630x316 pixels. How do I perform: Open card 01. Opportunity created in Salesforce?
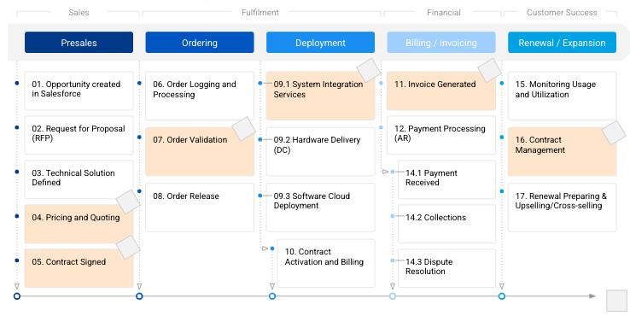[79, 91]
